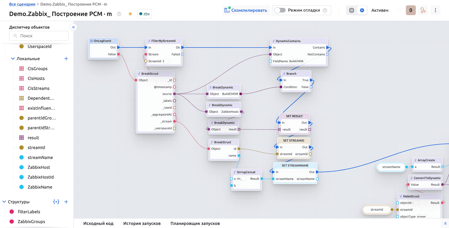The image size is (449, 228).
Task: Collapse the Локальные variables section
Action: [13, 59]
